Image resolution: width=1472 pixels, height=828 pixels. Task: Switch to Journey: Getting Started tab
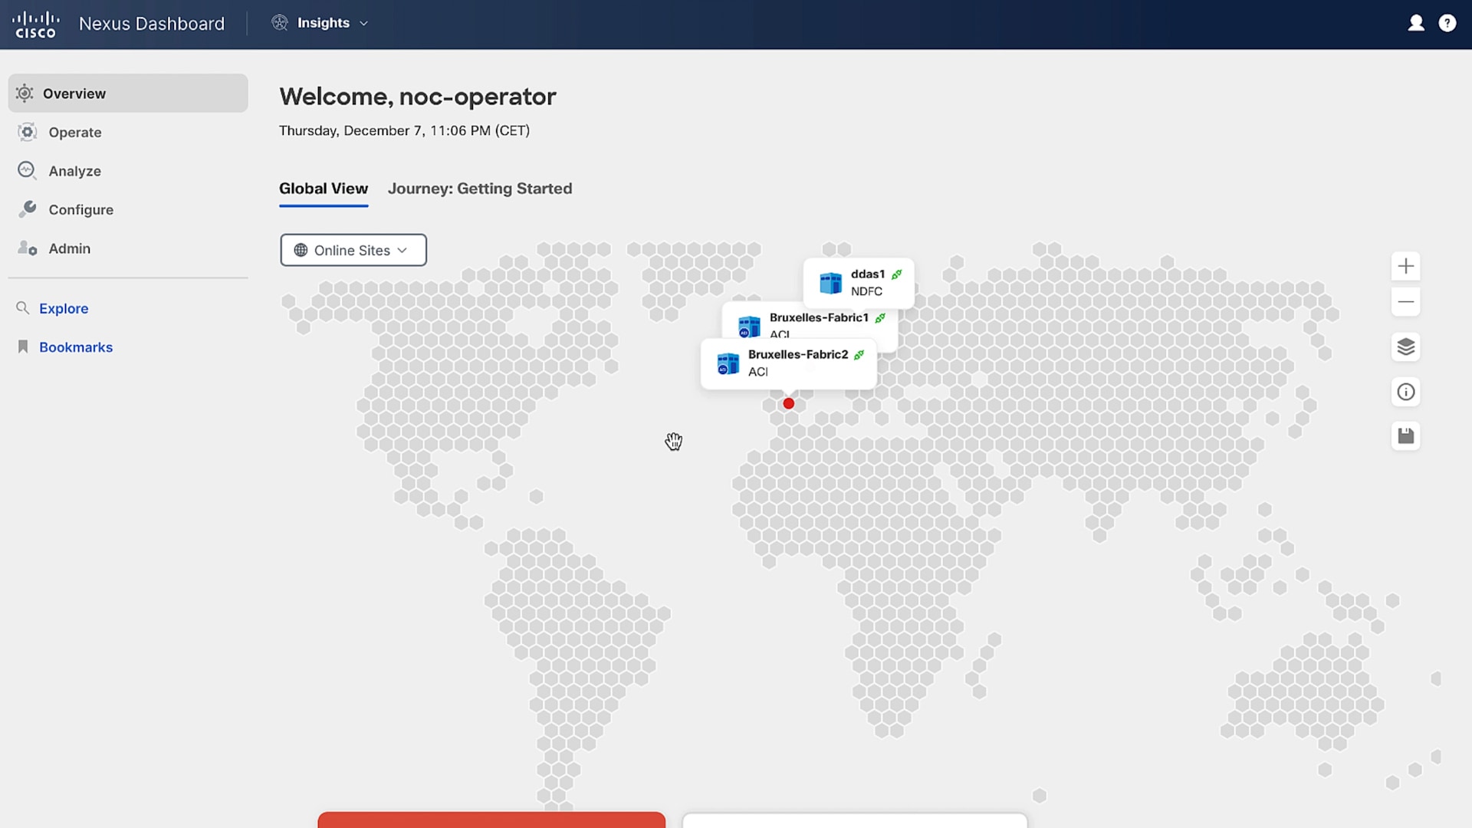(x=480, y=189)
